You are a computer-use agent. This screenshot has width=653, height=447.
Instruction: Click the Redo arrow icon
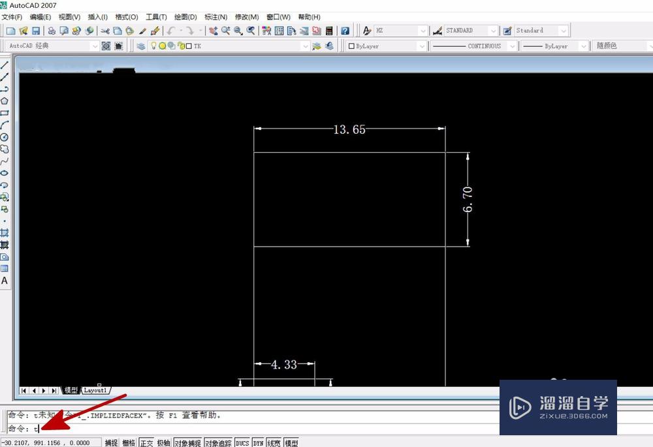click(x=190, y=31)
